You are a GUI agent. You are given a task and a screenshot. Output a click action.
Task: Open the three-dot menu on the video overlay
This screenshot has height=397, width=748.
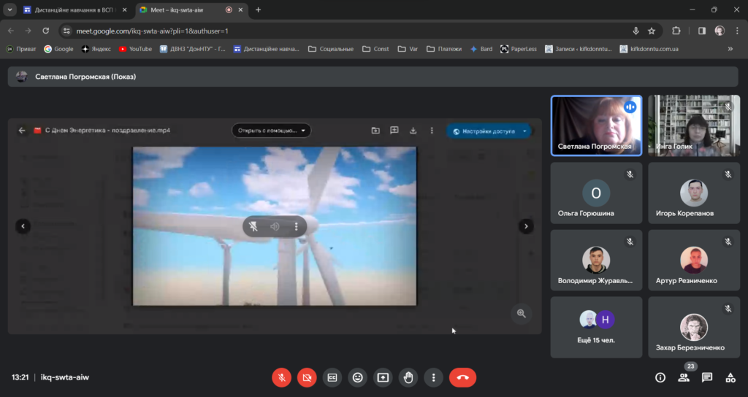click(297, 226)
